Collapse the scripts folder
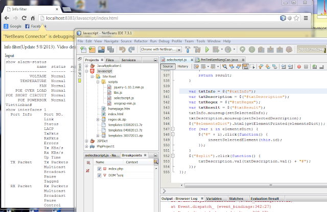 (98, 82)
